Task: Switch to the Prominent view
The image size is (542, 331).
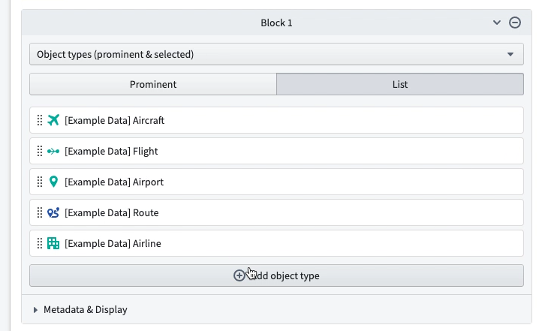Action: pos(153,84)
